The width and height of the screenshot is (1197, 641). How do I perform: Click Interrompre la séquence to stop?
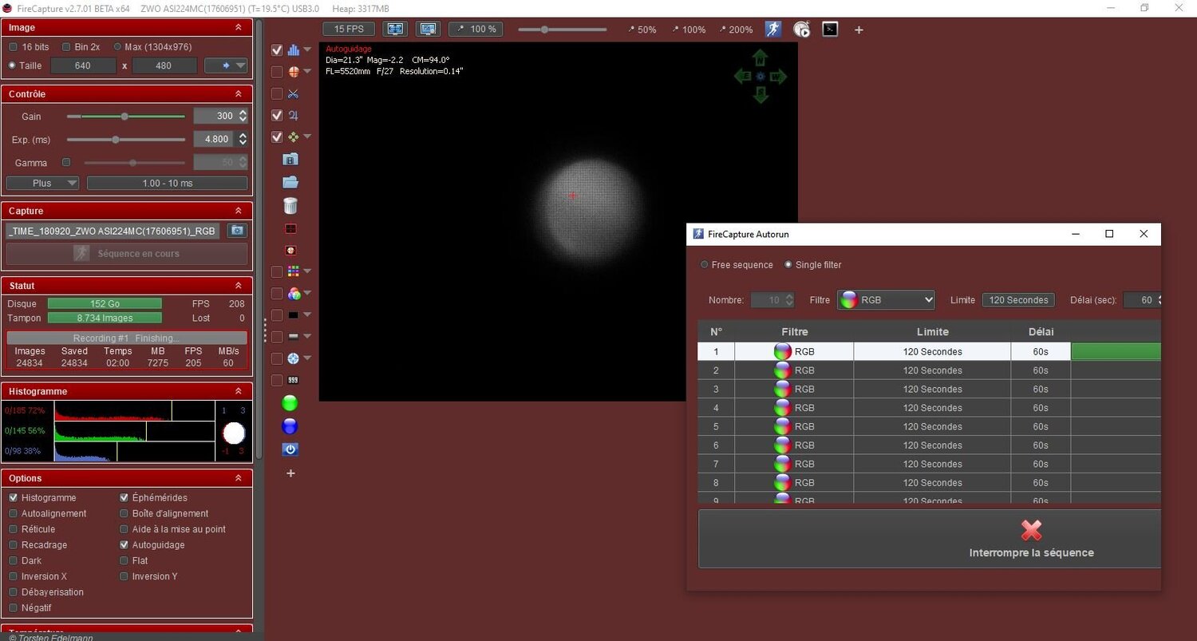pos(1031,540)
